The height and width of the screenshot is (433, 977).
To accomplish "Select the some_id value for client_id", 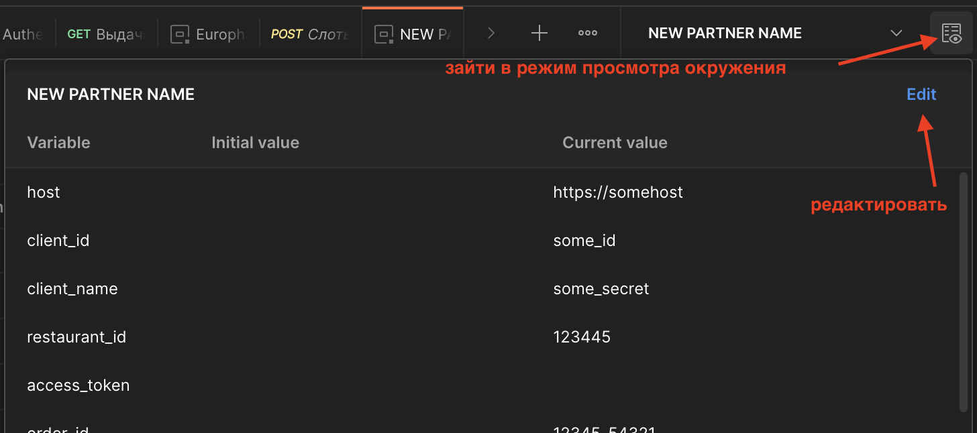I will (x=584, y=241).
